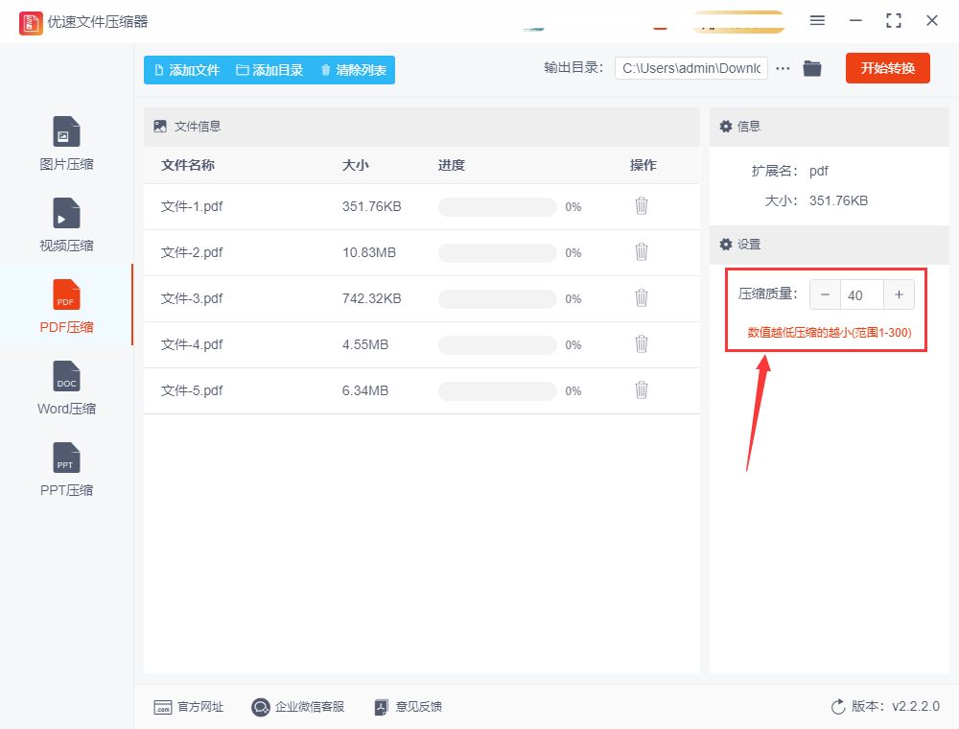Click 清除列表 to clear list
959x729 pixels.
[x=354, y=70]
